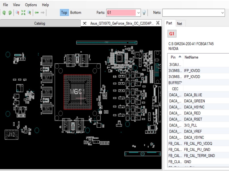The height and width of the screenshot is (171, 229).
Task: Select the CEC pin row
Action: point(198,89)
